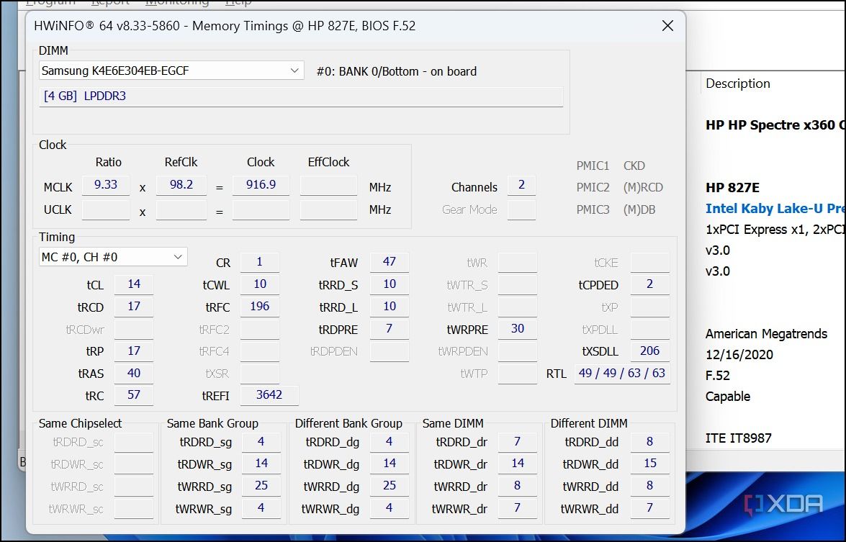Click the [4 GB] LPDDR3 info field
This screenshot has width=846, height=542.
[x=301, y=96]
